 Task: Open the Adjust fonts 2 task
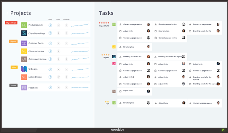coord(129,77)
